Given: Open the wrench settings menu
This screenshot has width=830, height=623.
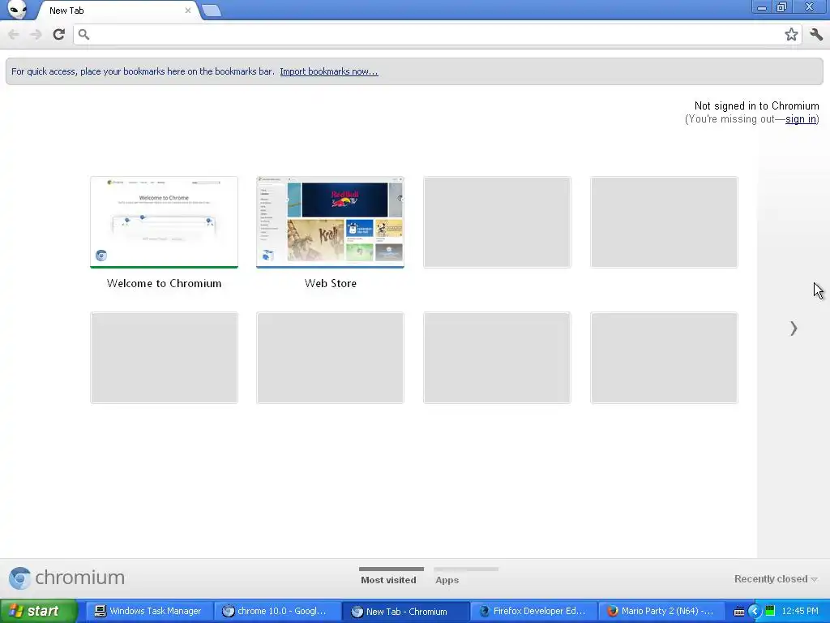Looking at the screenshot, I should coord(816,34).
